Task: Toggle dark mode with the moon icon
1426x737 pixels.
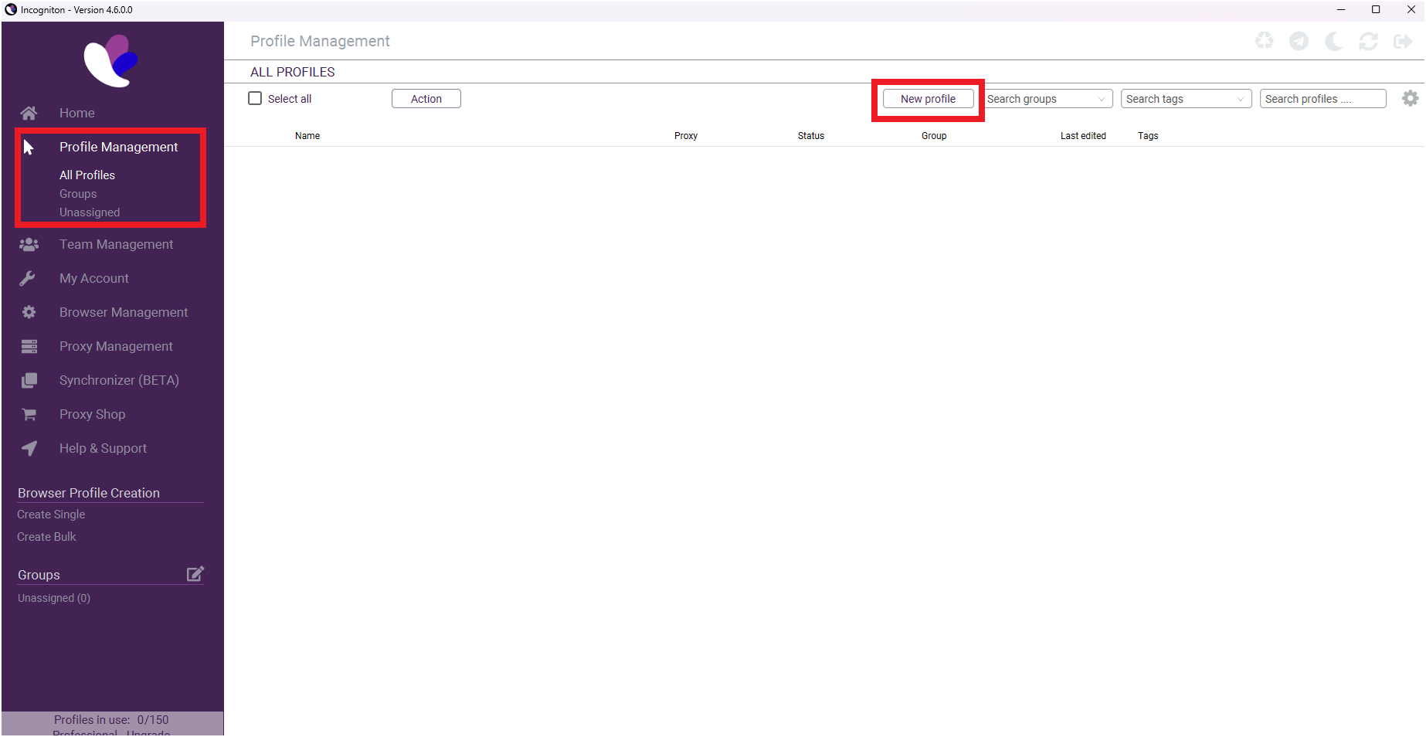Action: click(x=1334, y=41)
